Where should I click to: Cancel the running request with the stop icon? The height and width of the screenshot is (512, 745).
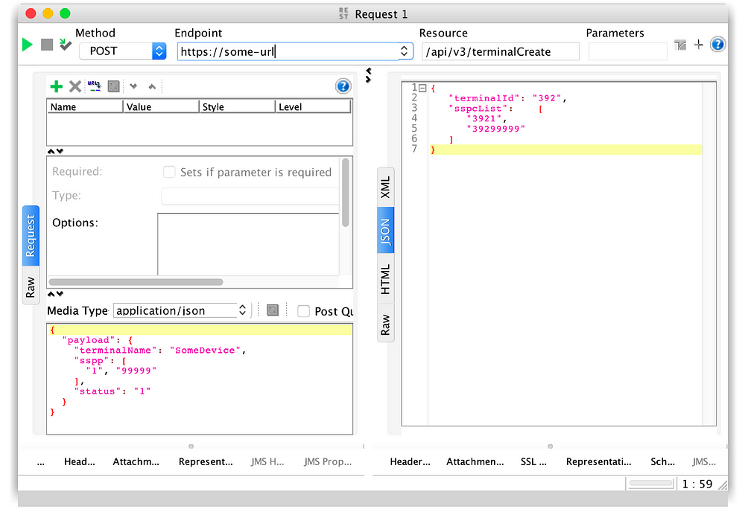[x=46, y=45]
